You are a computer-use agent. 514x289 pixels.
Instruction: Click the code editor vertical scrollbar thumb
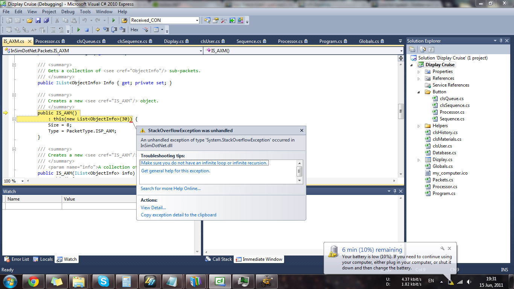pos(401,111)
